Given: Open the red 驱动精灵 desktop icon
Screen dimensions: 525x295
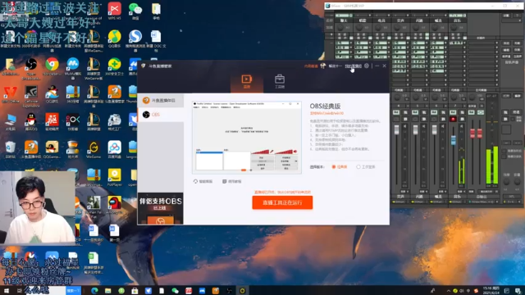Looking at the screenshot, I should pos(52,122).
